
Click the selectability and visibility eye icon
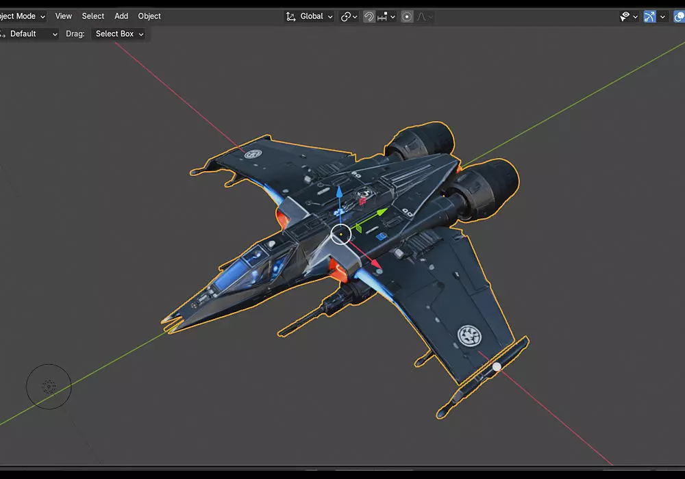625,16
